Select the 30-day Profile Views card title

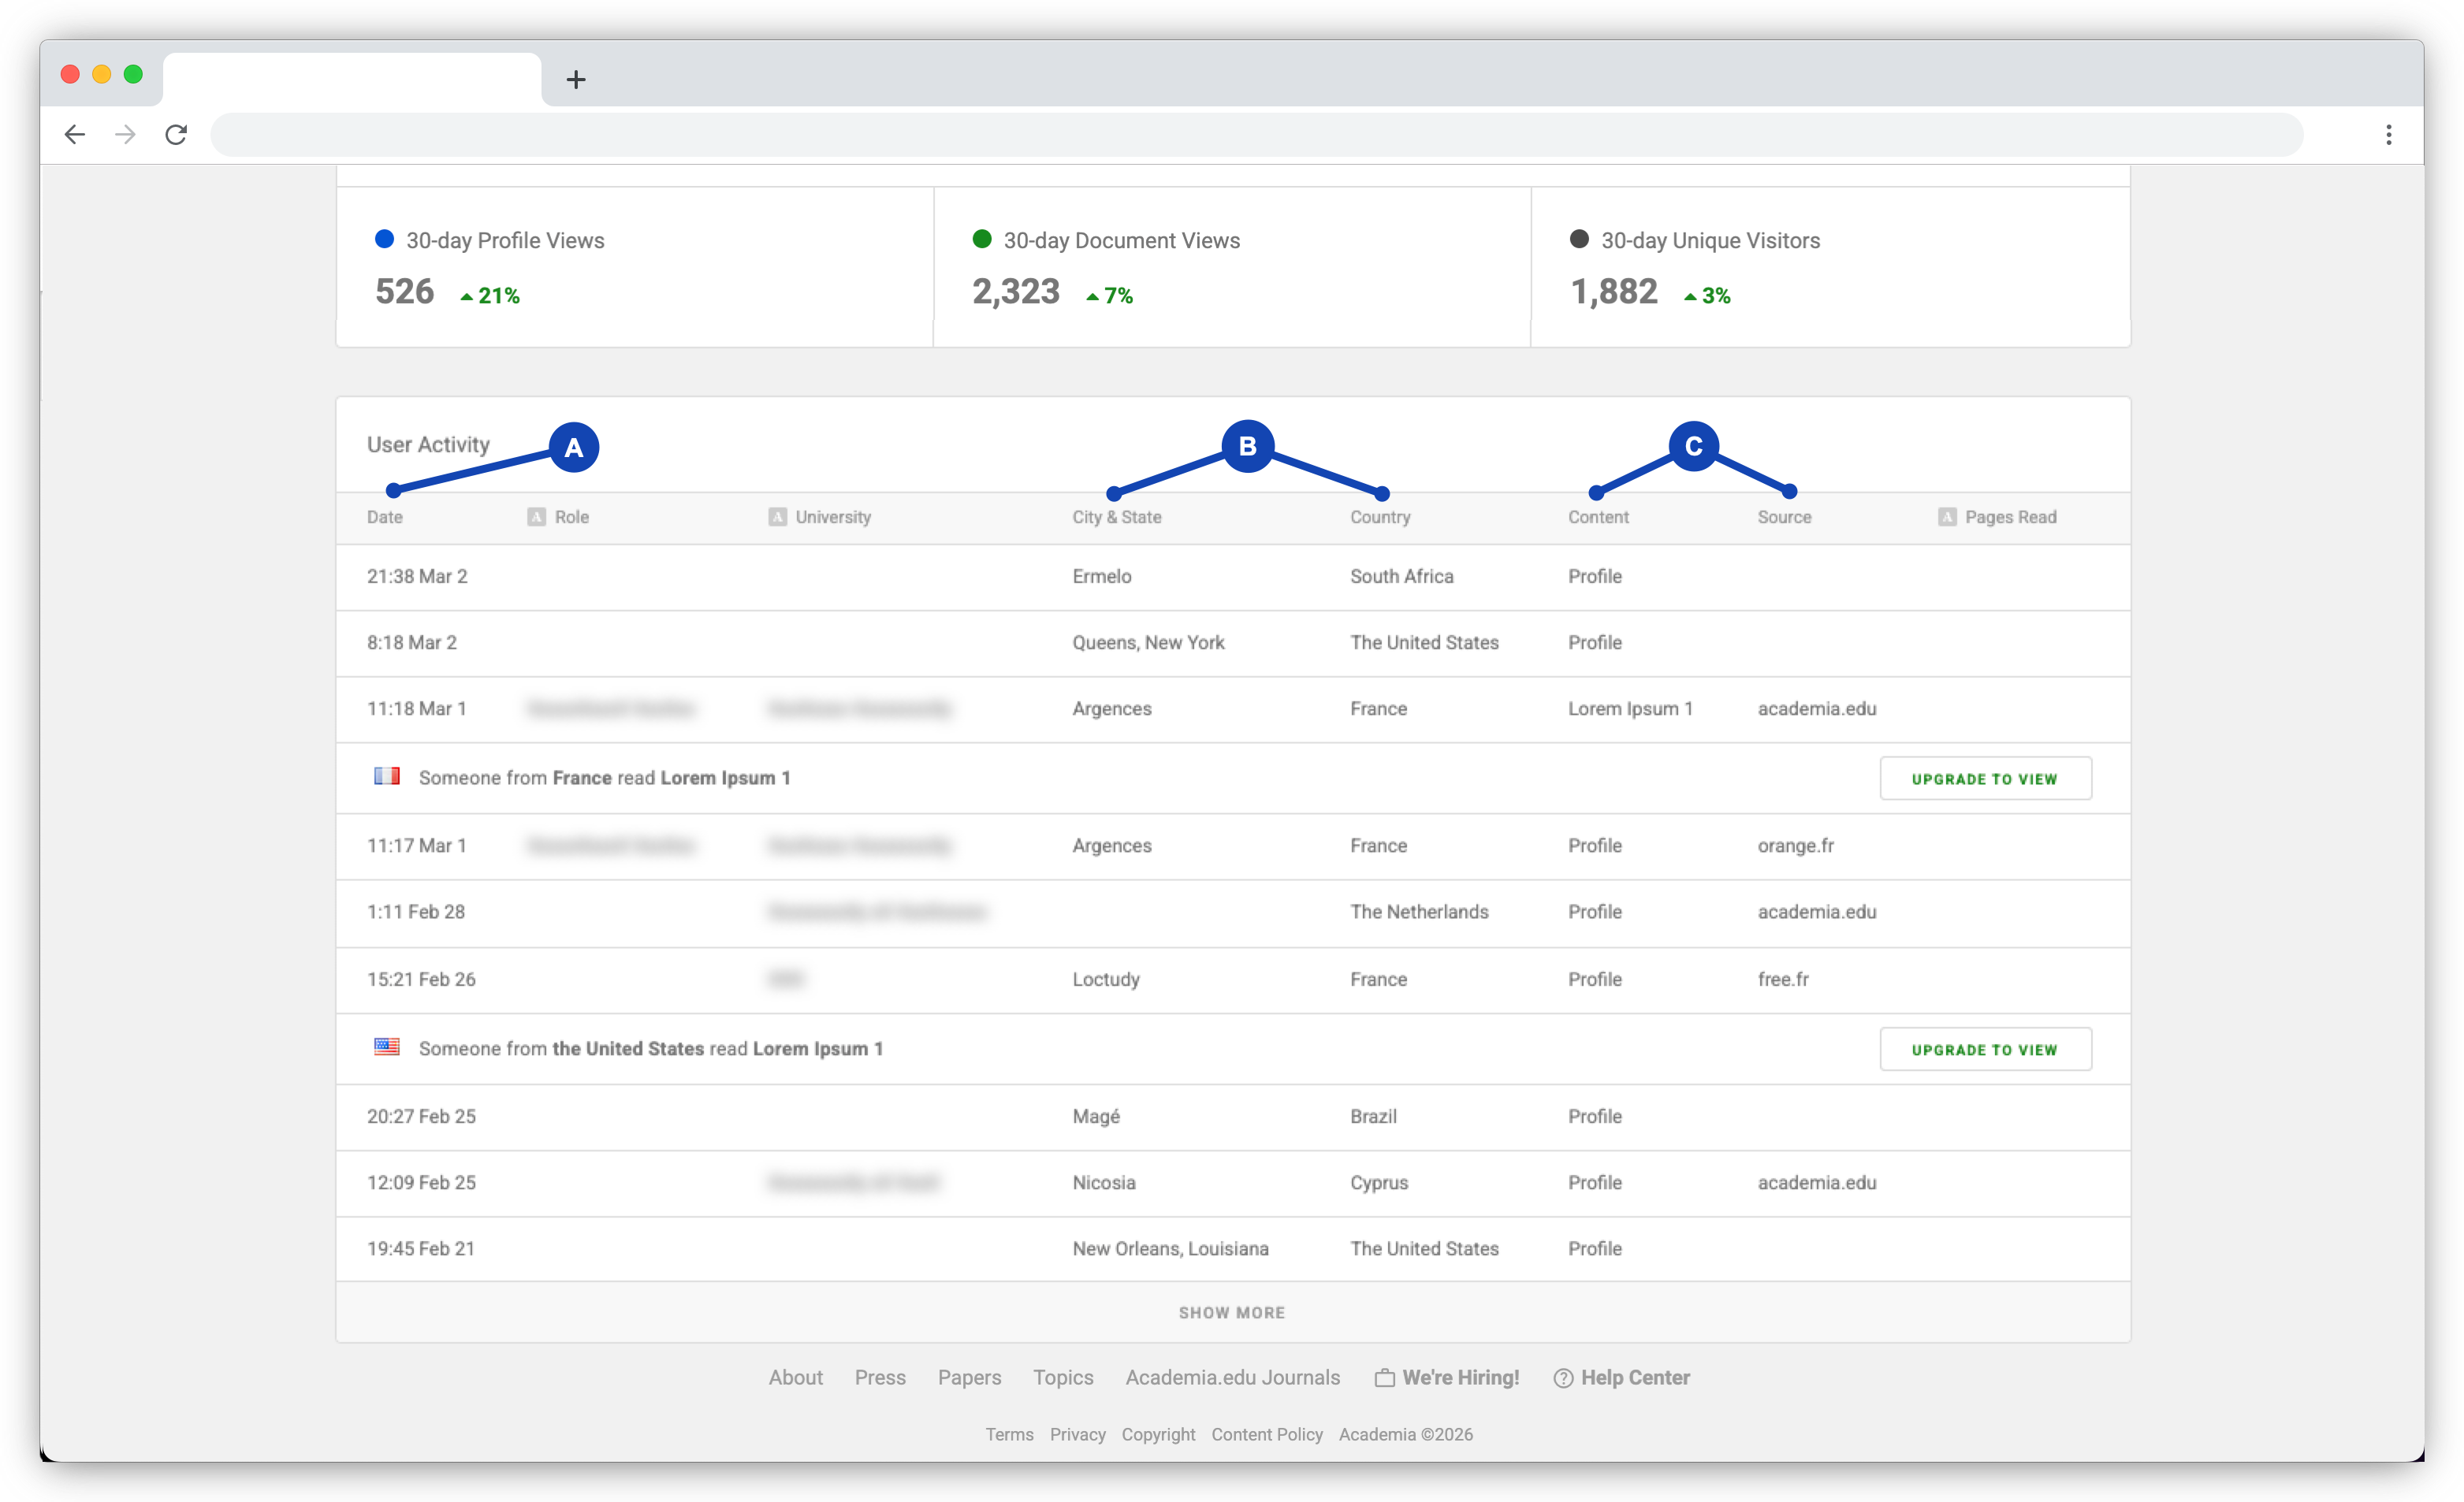505,240
